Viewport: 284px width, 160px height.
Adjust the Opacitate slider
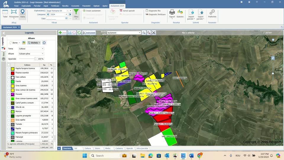(35, 59)
